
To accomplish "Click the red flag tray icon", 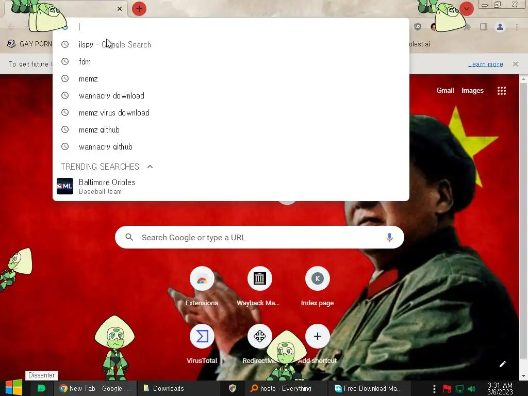I will point(447,389).
